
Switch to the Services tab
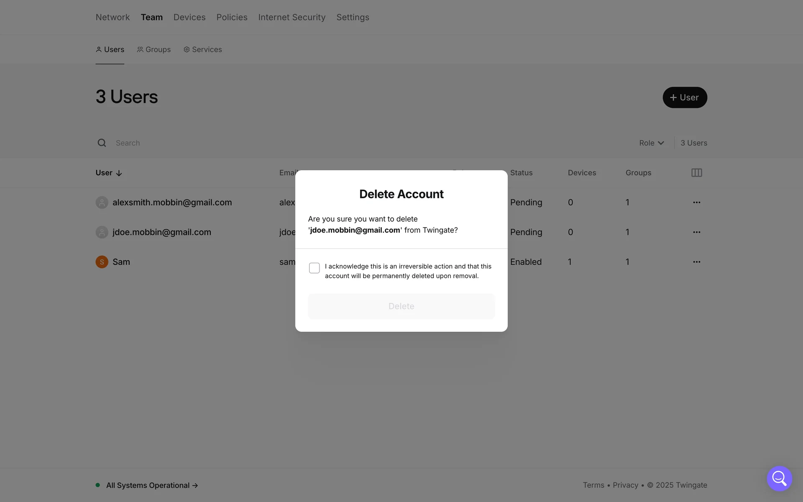click(203, 49)
